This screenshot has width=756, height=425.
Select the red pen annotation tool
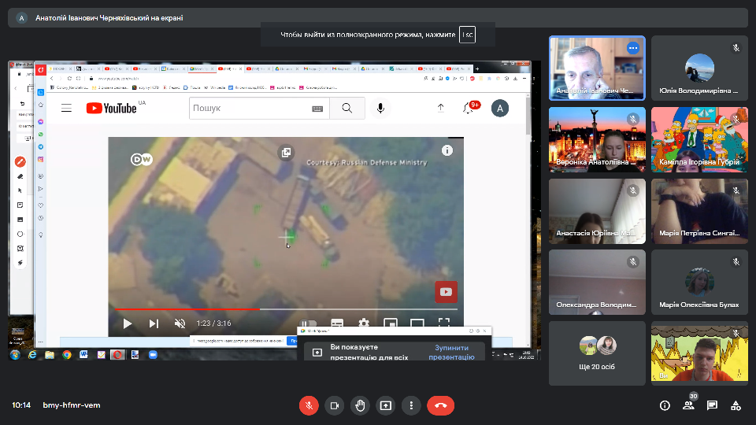pos(20,161)
